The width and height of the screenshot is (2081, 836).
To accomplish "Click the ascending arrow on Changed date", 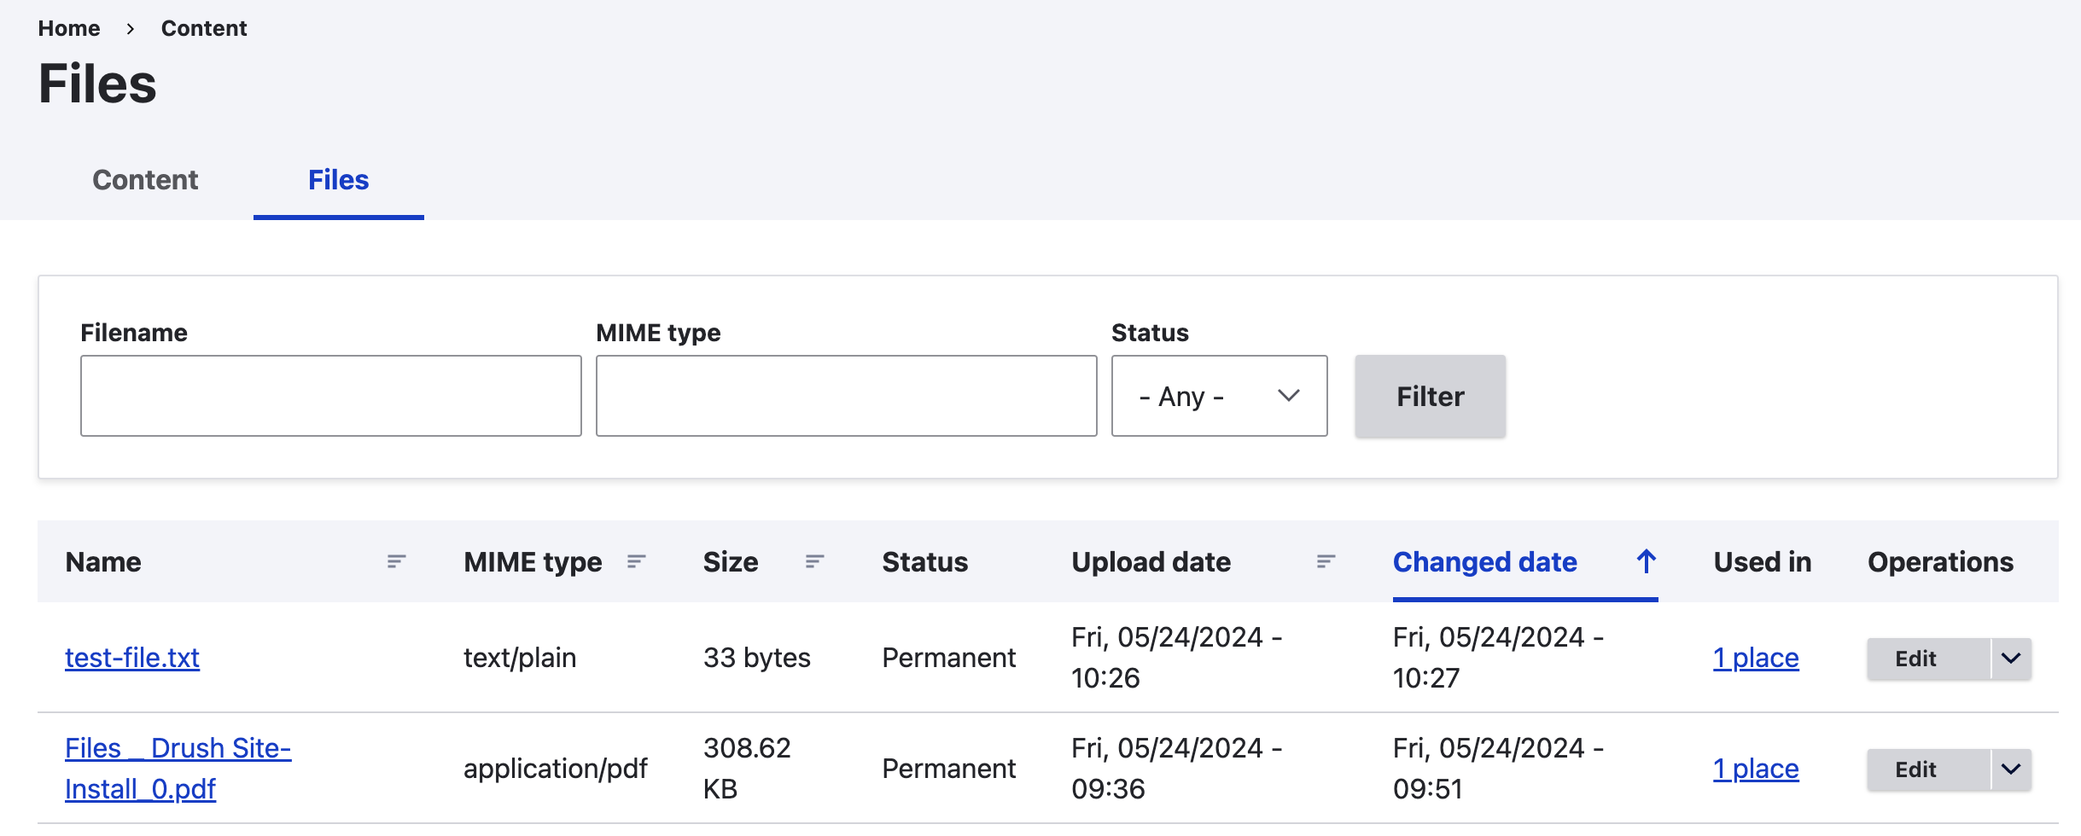I will pos(1646,561).
